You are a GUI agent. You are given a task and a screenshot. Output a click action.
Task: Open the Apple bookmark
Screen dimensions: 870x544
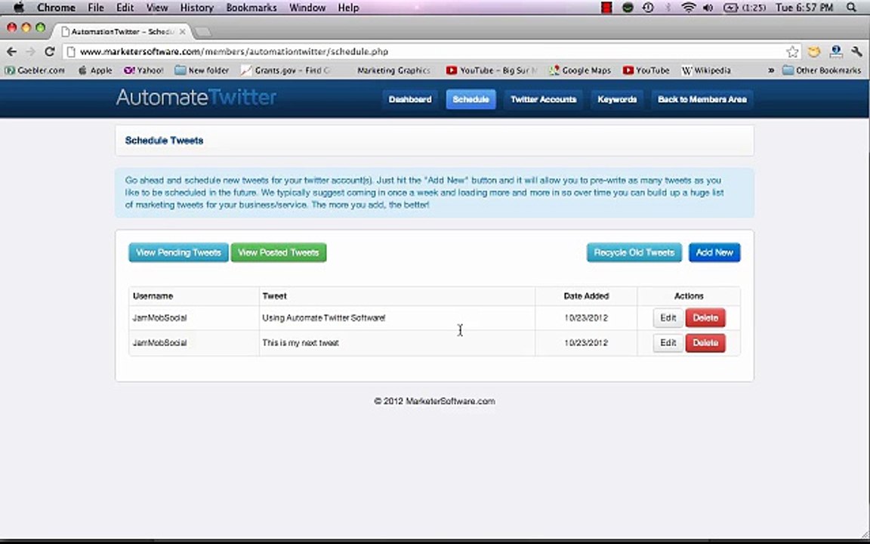pyautogui.click(x=95, y=70)
